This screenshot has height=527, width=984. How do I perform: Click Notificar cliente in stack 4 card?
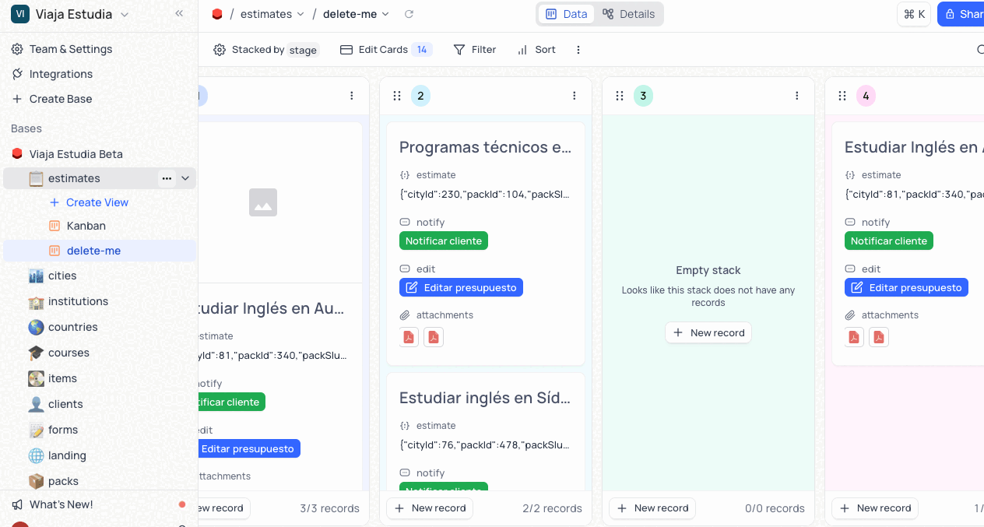pos(889,241)
